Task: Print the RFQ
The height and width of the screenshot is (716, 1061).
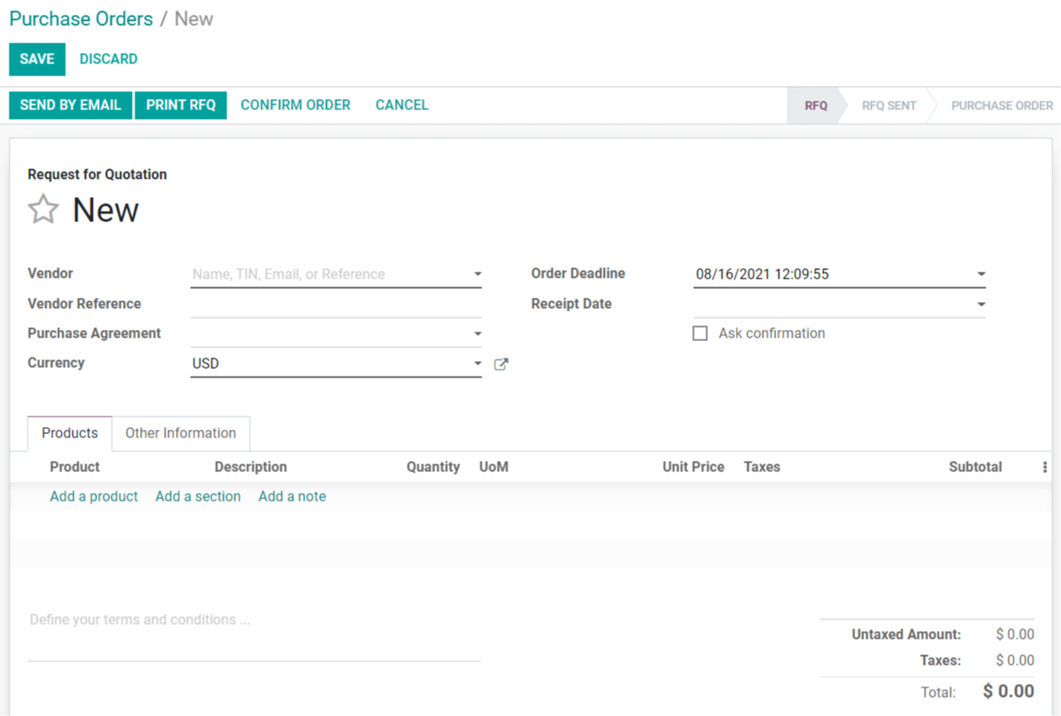Action: click(x=180, y=105)
